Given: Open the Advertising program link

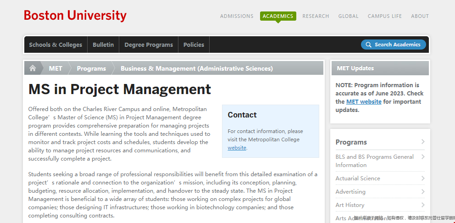Looking at the screenshot, I should pos(350,192).
